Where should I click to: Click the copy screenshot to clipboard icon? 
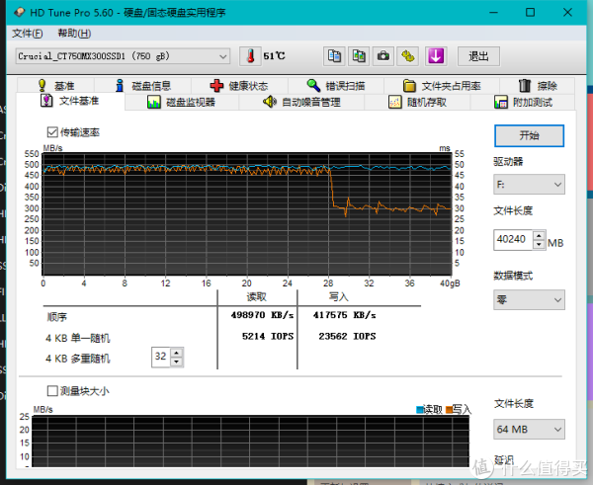tap(359, 56)
